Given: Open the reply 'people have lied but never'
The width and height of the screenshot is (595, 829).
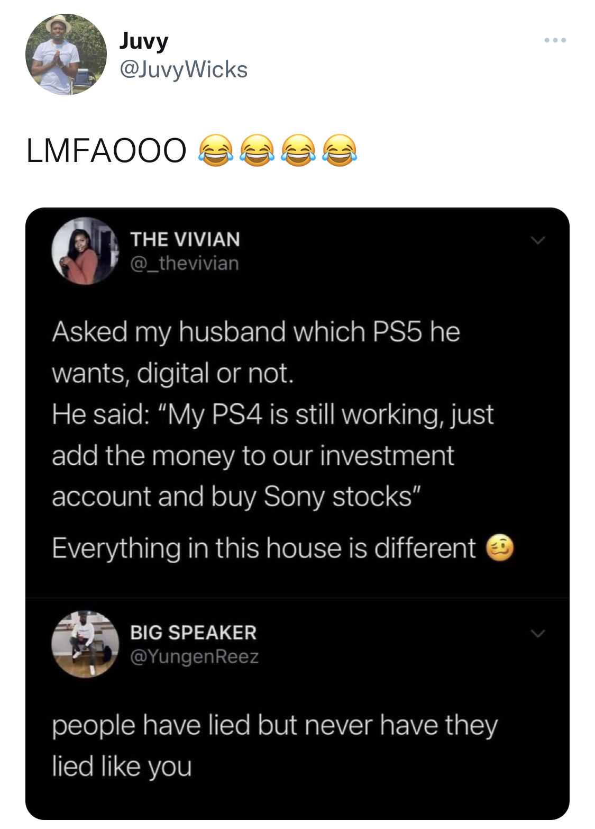Looking at the screenshot, I should [274, 745].
